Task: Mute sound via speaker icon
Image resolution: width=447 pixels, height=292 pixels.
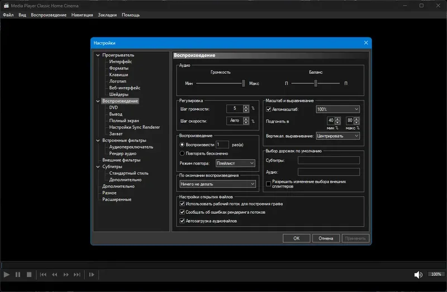Action: point(418,275)
